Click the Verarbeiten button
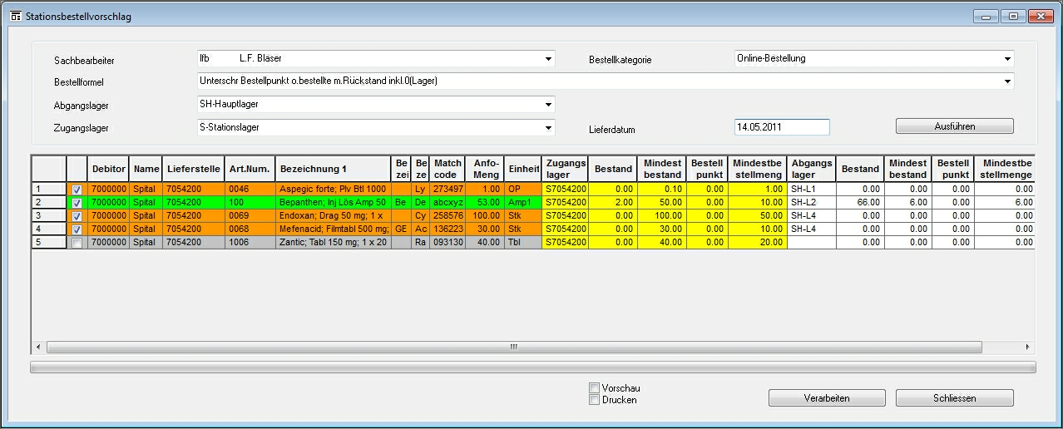Screen dimensions: 1063x429 [826, 398]
